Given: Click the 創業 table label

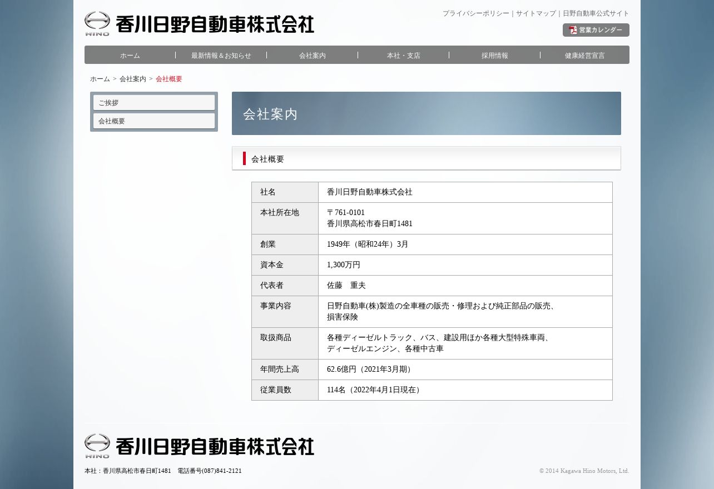Looking at the screenshot, I should click(x=268, y=244).
